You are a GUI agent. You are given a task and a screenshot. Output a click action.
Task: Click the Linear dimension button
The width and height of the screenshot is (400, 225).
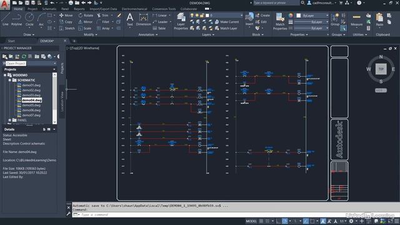click(x=160, y=15)
